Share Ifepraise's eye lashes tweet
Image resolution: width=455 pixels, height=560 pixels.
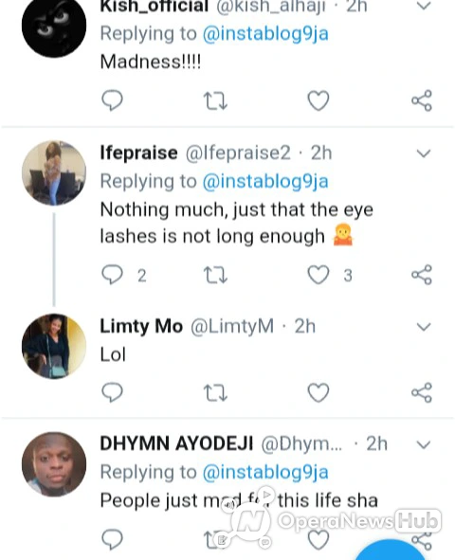[x=422, y=275]
